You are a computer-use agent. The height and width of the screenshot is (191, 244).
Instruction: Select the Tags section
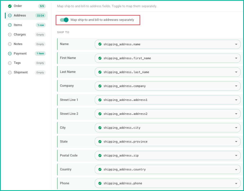[26, 63]
